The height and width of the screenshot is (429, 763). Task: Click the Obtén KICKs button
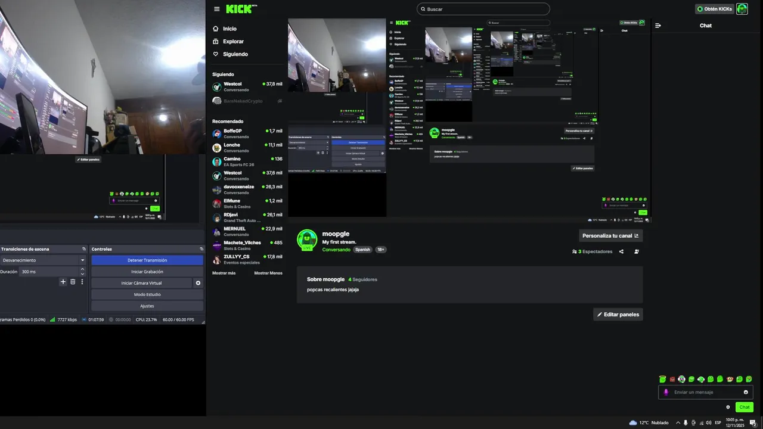click(x=714, y=9)
